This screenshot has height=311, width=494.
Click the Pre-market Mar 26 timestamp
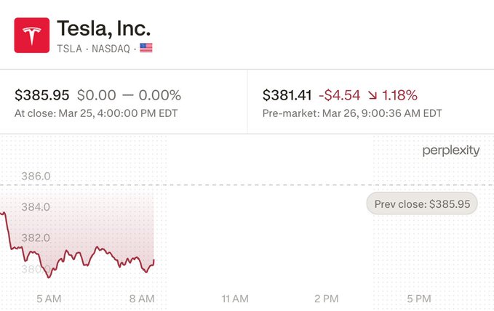(x=352, y=113)
